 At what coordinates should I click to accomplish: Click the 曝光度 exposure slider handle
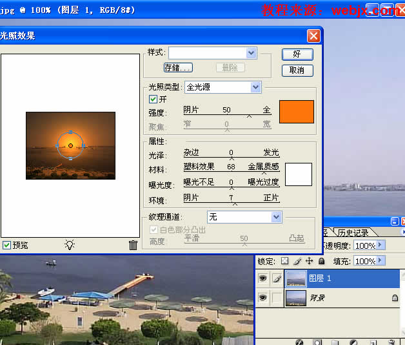232,188
